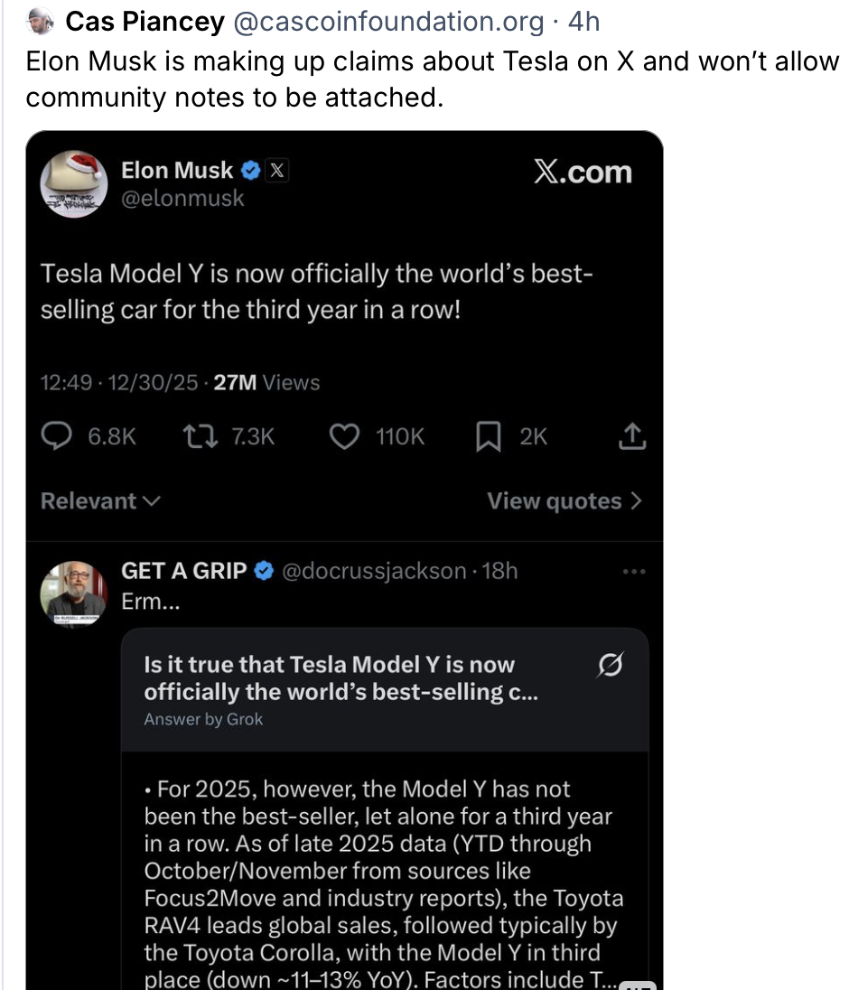Open View quotes chevron link
This screenshot has width=849, height=990.
coord(564,501)
